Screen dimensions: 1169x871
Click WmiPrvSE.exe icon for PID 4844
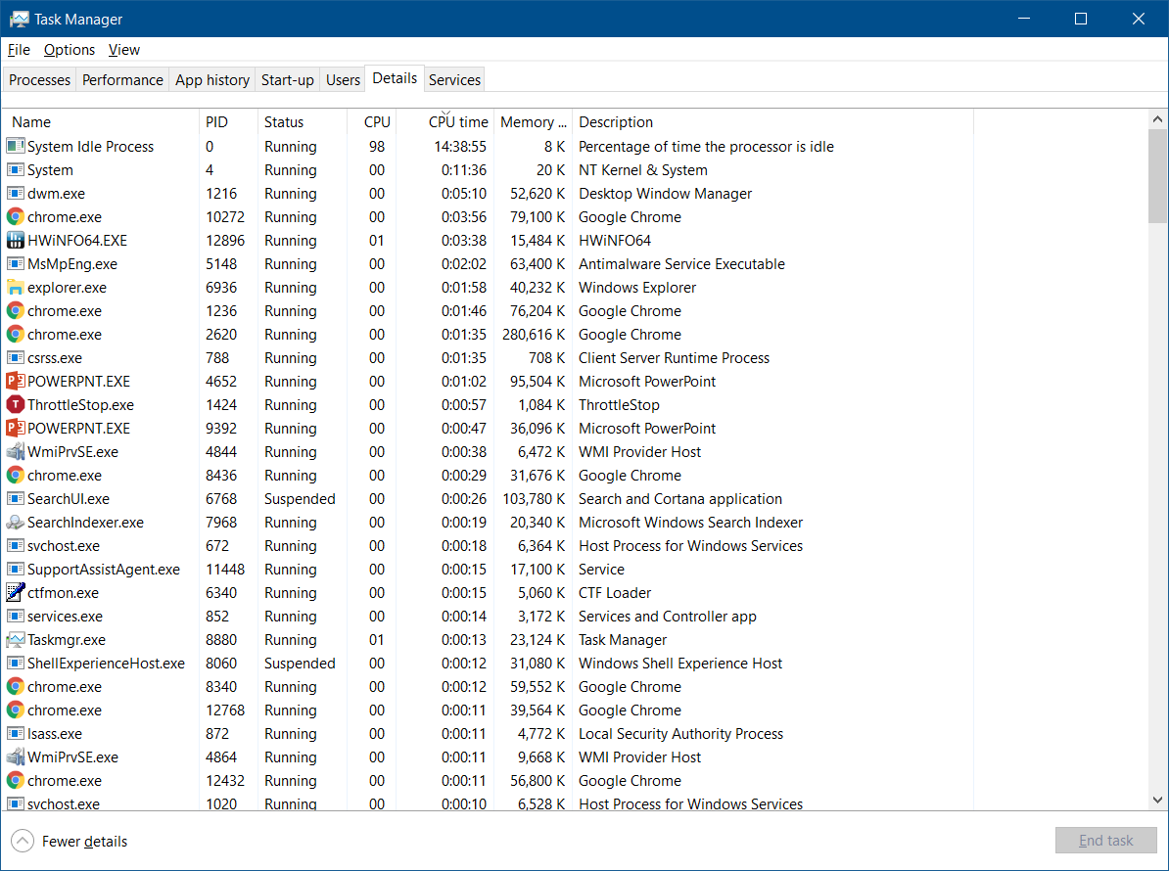coord(15,451)
